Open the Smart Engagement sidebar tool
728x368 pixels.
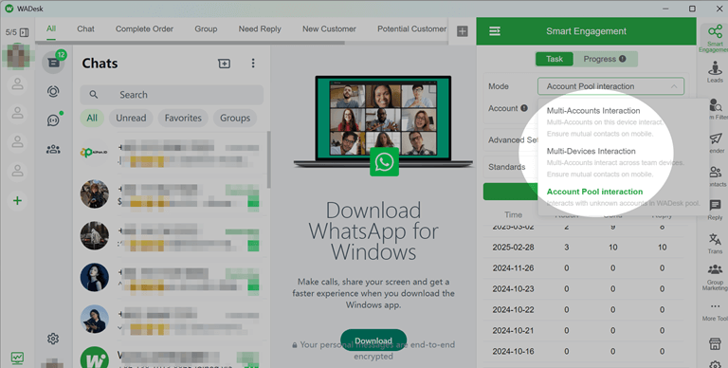715,38
